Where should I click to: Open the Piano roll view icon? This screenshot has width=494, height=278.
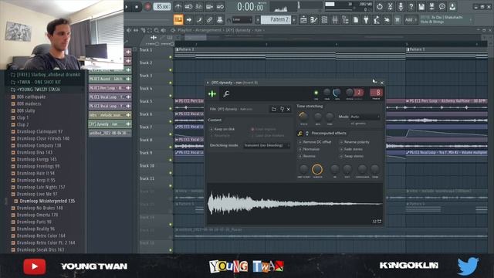314,20
